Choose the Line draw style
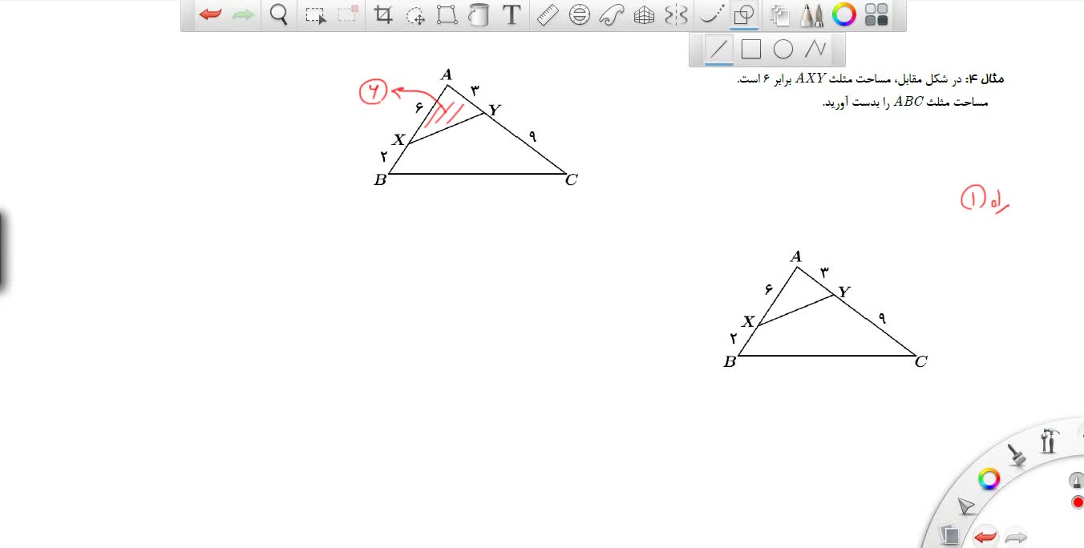 click(x=718, y=50)
